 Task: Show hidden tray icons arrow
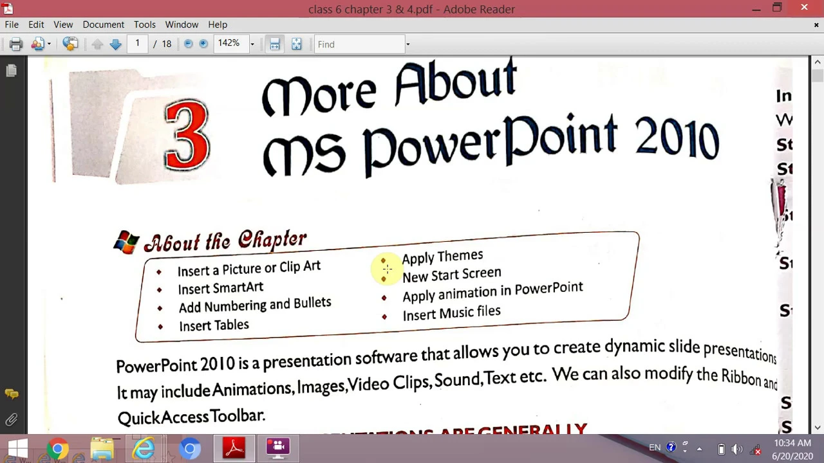(x=699, y=449)
